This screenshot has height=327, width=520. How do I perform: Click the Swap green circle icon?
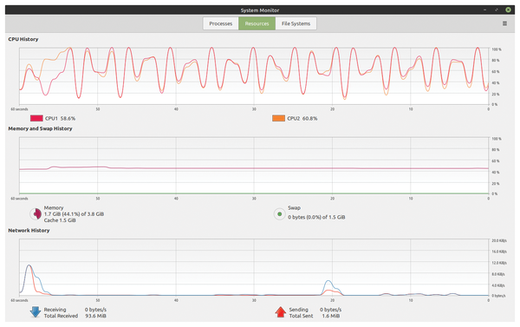(280, 214)
